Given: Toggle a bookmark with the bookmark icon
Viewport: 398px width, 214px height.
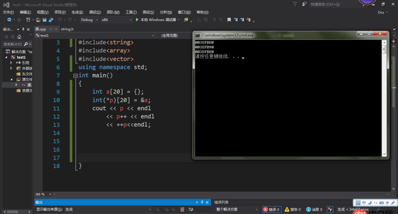Looking at the screenshot, I should [x=229, y=19].
